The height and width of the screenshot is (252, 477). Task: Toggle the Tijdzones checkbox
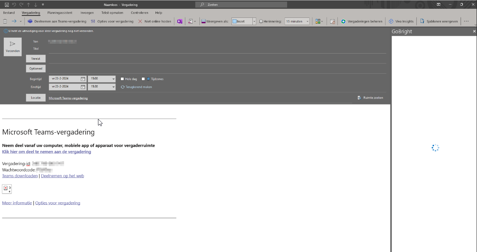point(143,79)
